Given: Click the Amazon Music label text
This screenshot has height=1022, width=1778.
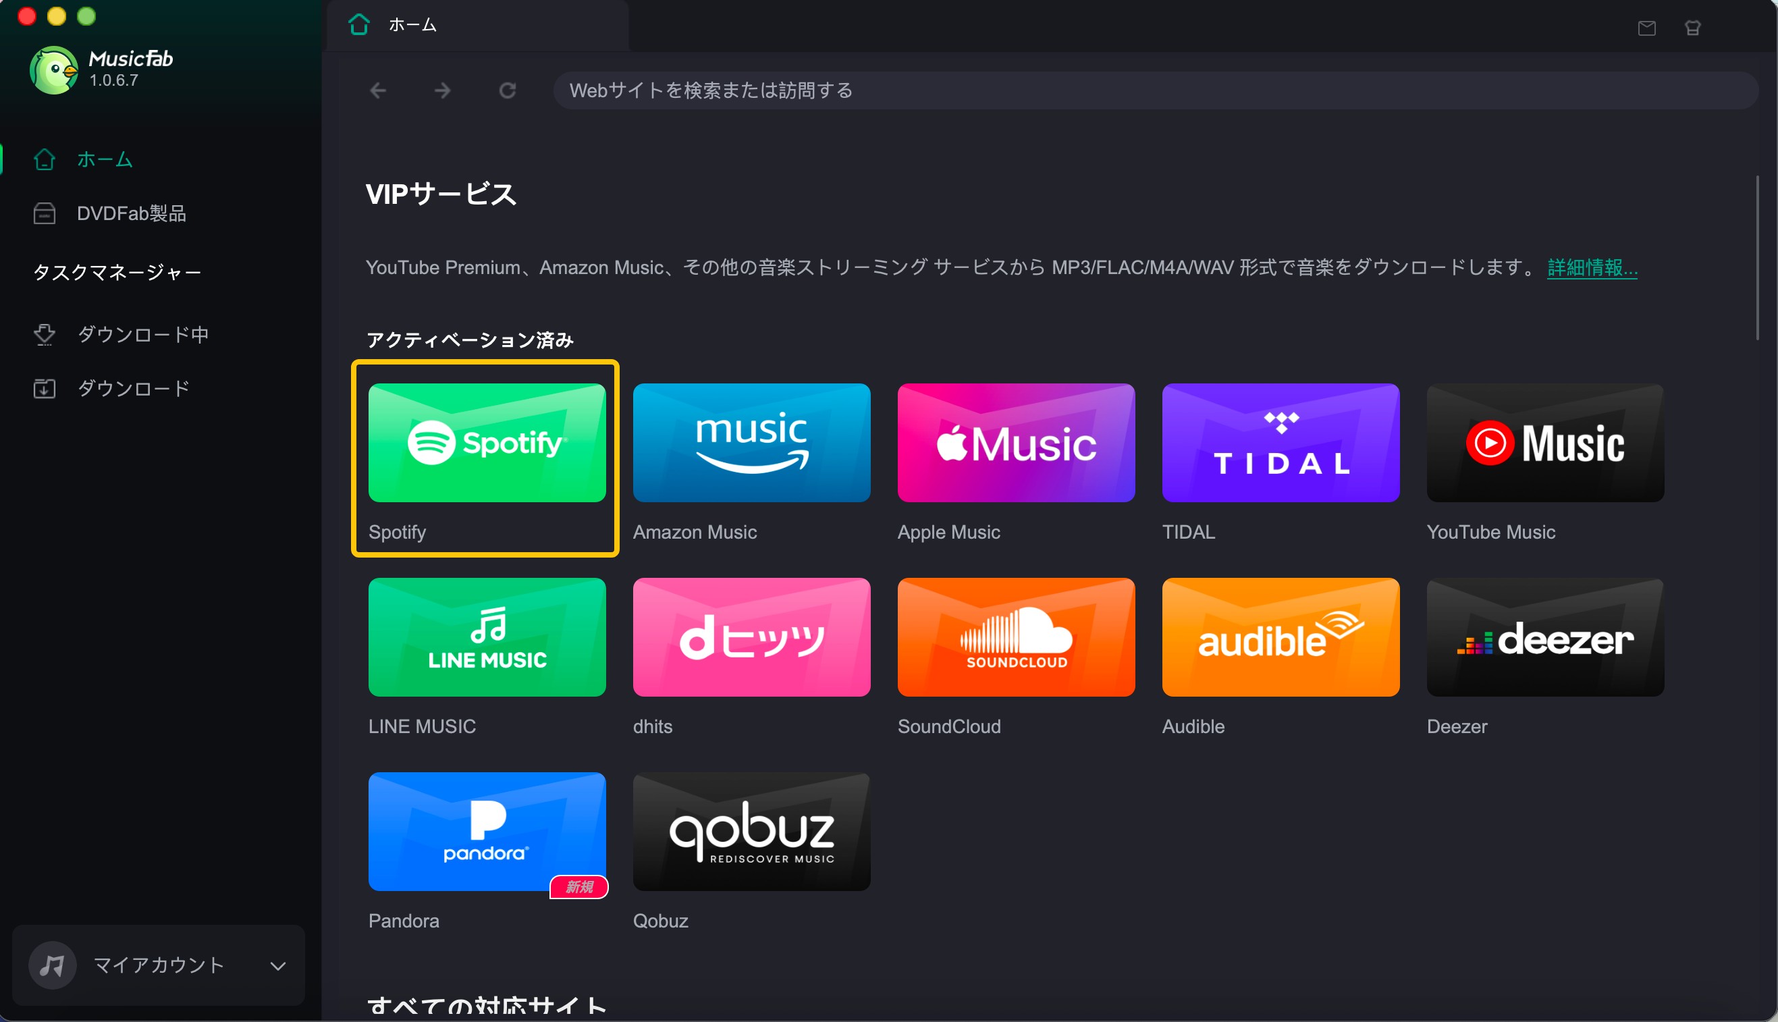Looking at the screenshot, I should pyautogui.click(x=695, y=532).
